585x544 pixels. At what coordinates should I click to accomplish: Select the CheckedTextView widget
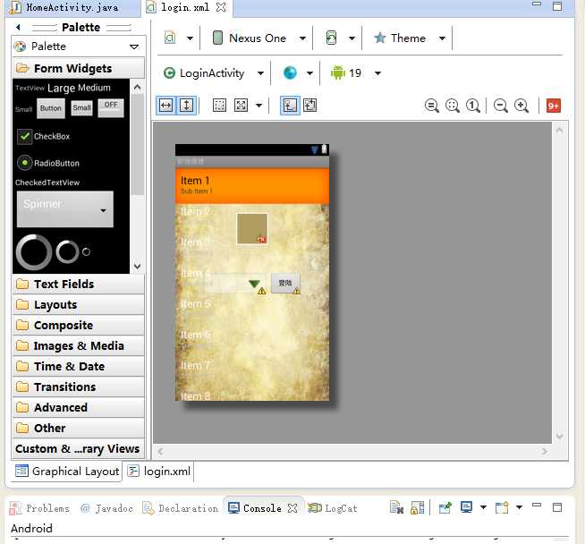47,183
